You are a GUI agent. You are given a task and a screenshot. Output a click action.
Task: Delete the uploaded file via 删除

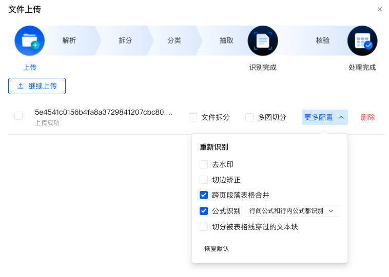click(x=367, y=117)
